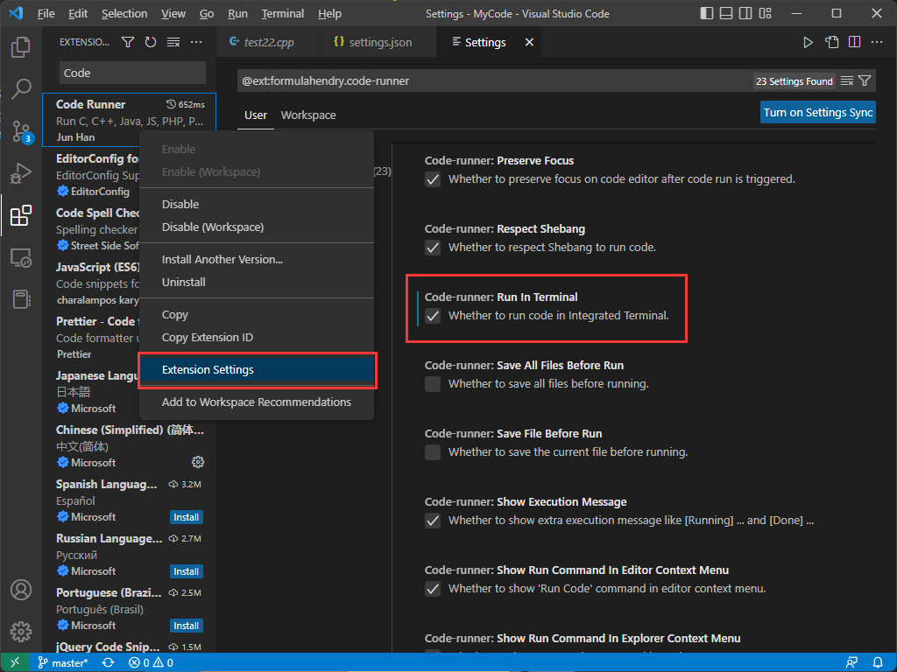Open the Terminal menu
The width and height of the screenshot is (897, 672).
[283, 13]
